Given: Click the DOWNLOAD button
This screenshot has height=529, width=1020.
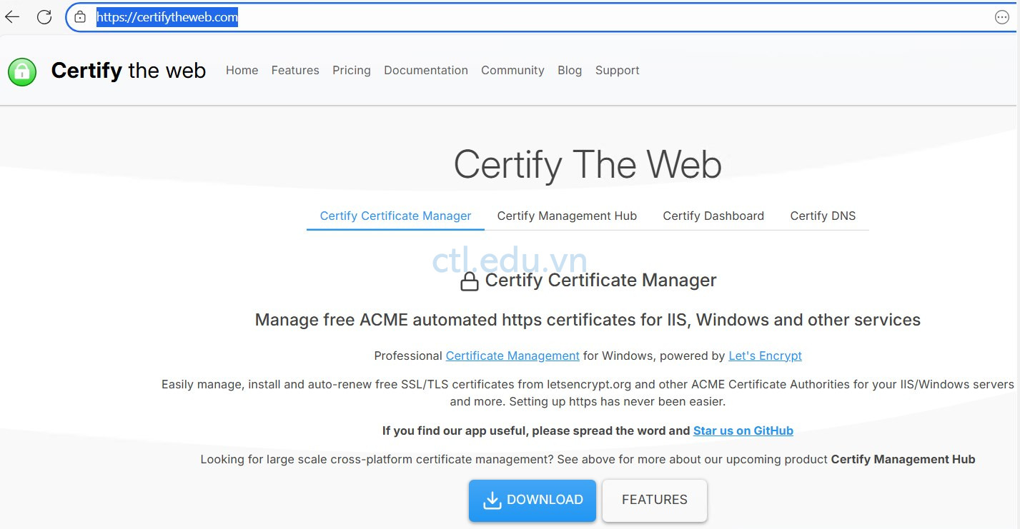Looking at the screenshot, I should coord(532,500).
